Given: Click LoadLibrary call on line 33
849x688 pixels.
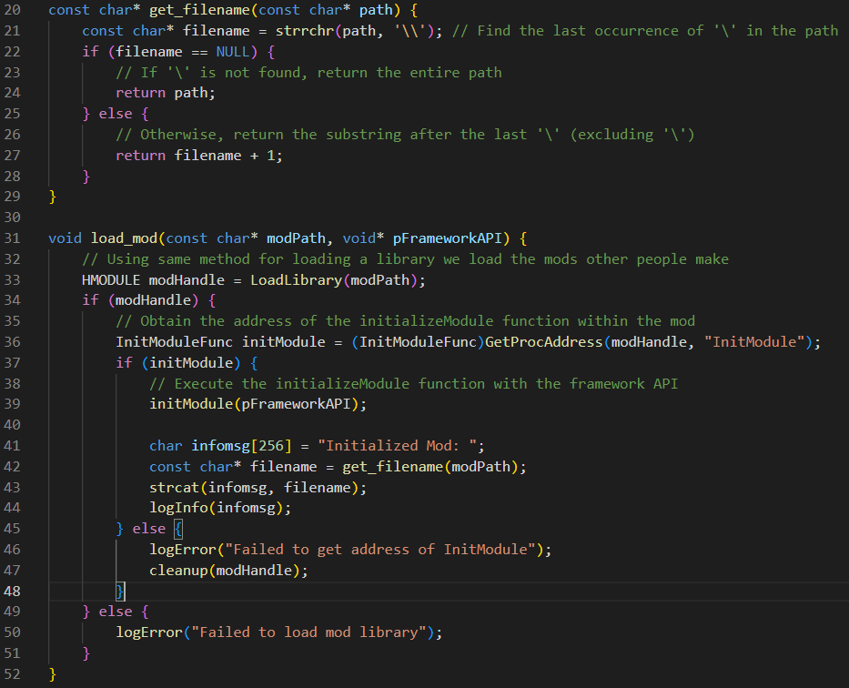Looking at the screenshot, I should (296, 280).
